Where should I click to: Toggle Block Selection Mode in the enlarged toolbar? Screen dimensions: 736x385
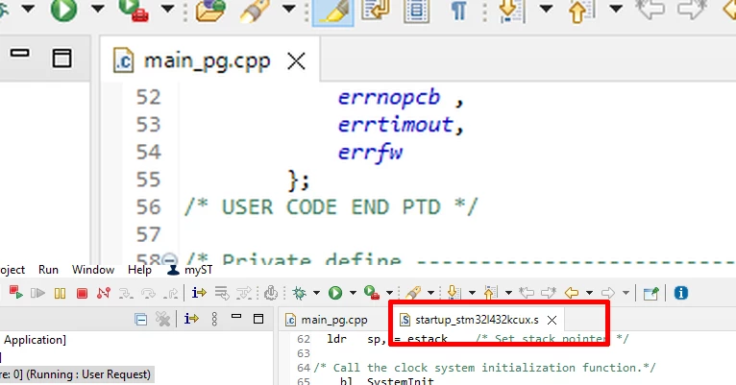point(416,11)
